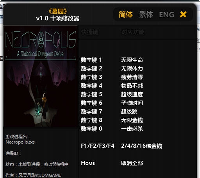Viewport: 200px width, 178px height.
Task: Switch language to 简体
Action: 125,14
